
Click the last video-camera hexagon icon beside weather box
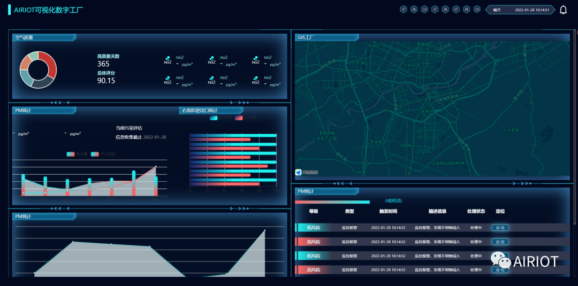tap(477, 9)
